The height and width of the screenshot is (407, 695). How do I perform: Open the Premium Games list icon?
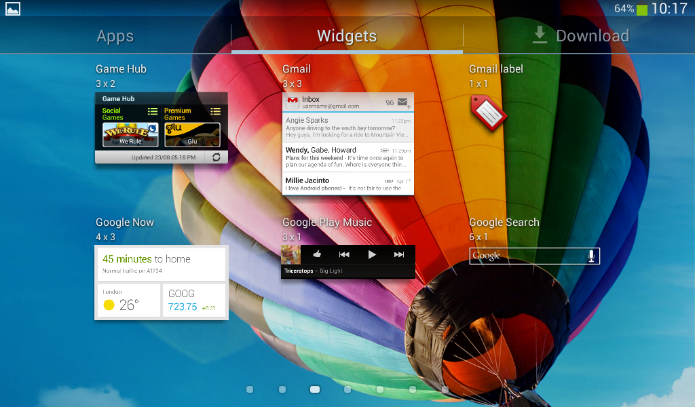pyautogui.click(x=215, y=111)
